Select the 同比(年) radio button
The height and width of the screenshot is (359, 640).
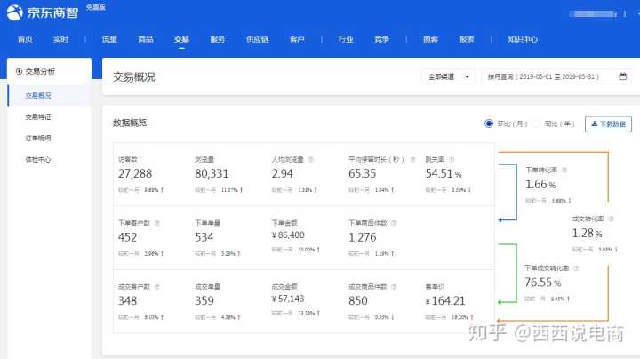[x=536, y=124]
